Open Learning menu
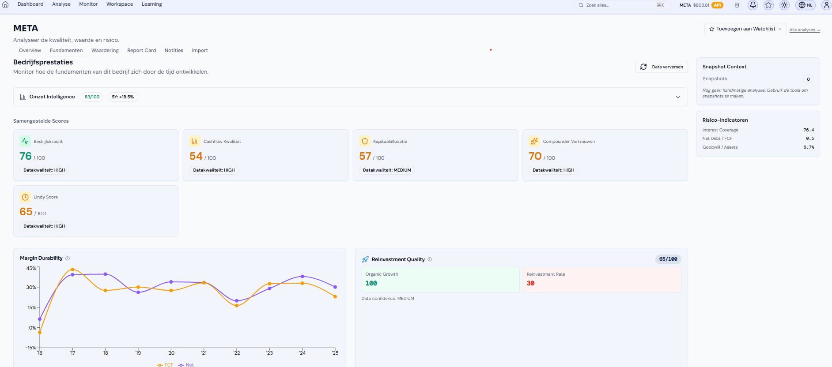The width and height of the screenshot is (832, 367). pos(151,4)
